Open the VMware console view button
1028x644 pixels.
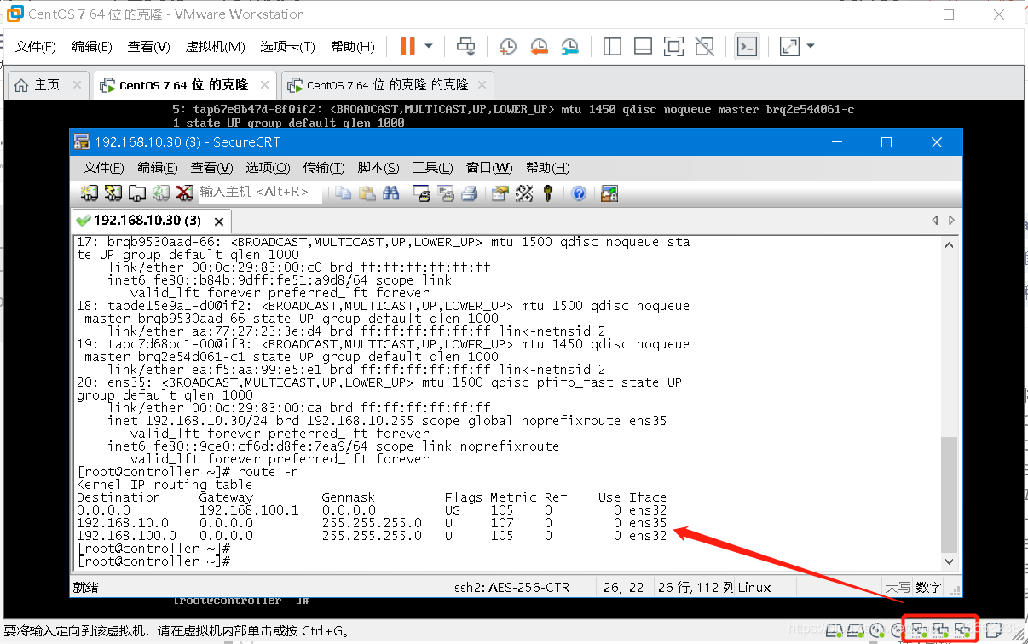tap(747, 46)
